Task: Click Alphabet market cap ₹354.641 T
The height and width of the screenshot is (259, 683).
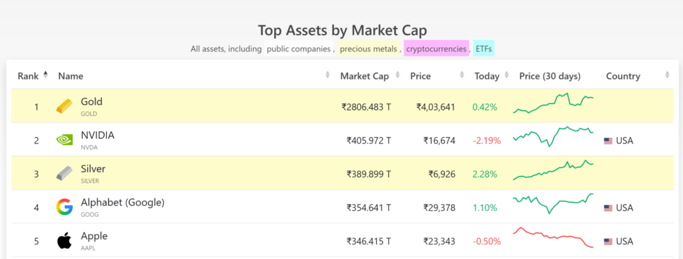Action: pos(368,208)
